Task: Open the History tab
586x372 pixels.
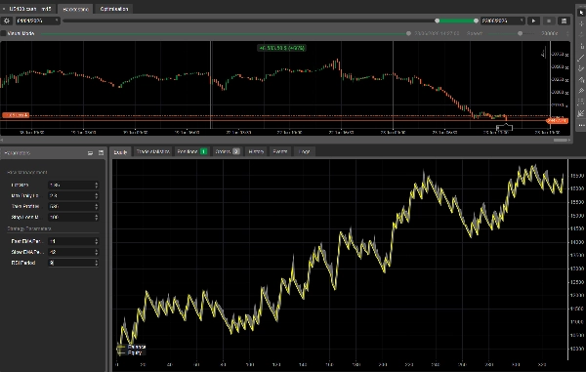Action: point(256,151)
